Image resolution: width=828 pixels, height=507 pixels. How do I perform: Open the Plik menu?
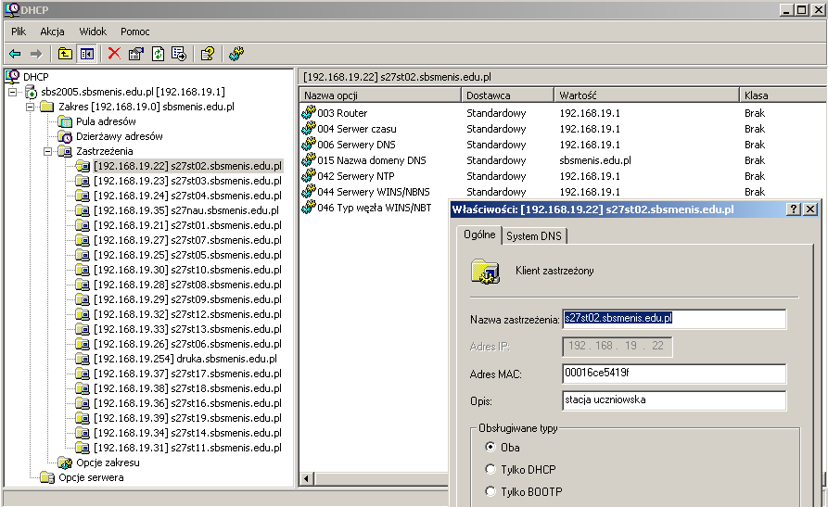(19, 32)
